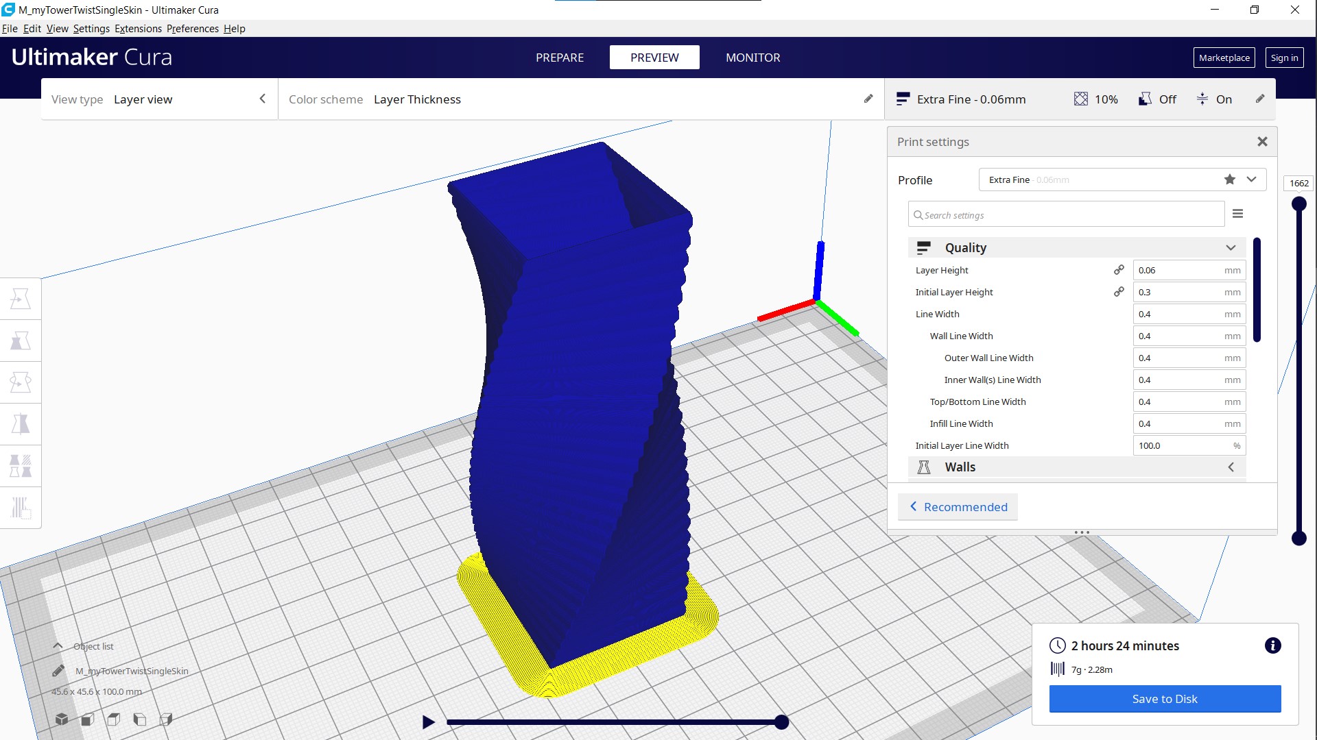The height and width of the screenshot is (740, 1317).
Task: Switch to the MONITOR stage
Action: click(x=753, y=58)
